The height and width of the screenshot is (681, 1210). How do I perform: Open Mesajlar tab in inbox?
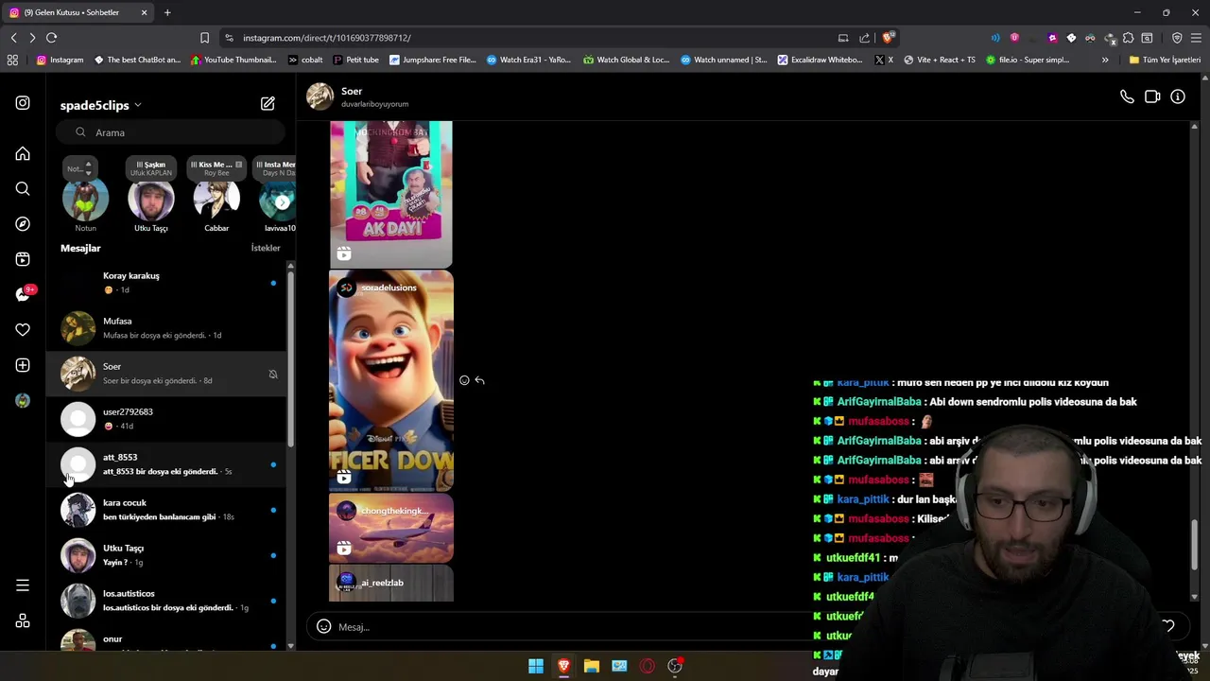click(80, 248)
